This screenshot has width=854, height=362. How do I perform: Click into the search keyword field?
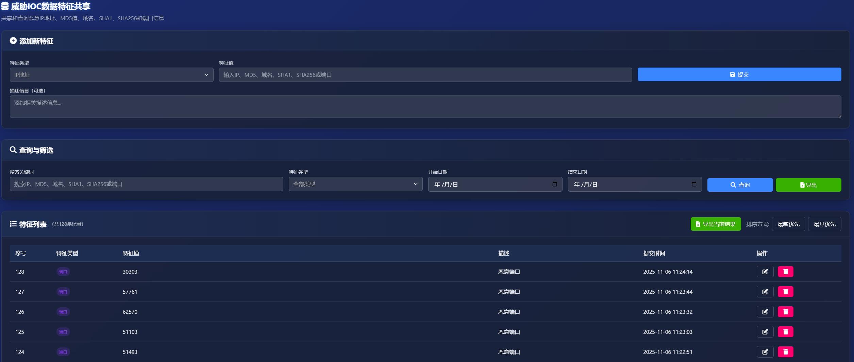146,184
